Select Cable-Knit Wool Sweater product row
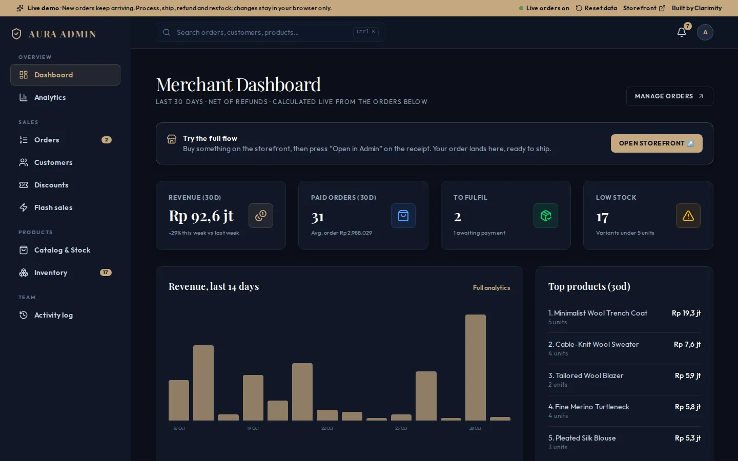The width and height of the screenshot is (738, 461). tap(624, 348)
